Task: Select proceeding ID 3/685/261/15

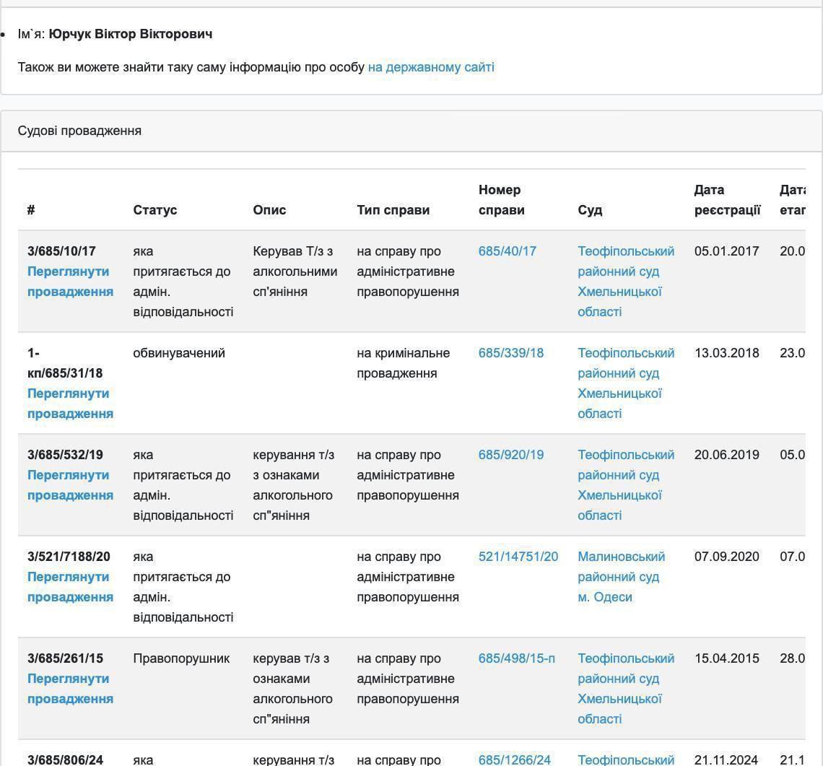Action: coord(65,658)
